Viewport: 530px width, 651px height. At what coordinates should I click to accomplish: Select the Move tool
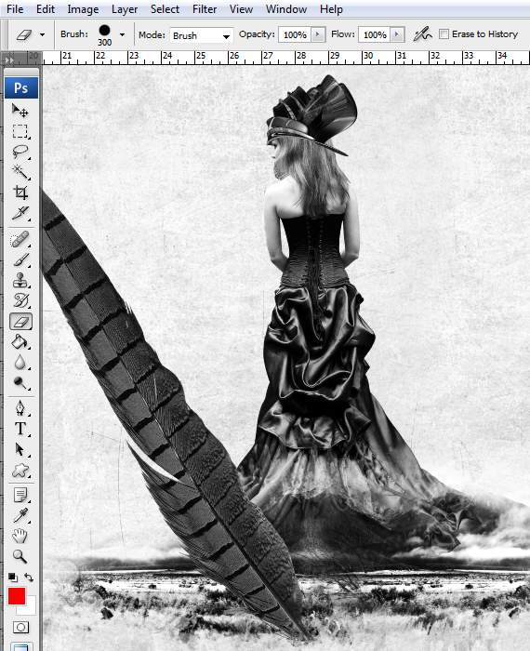20,111
